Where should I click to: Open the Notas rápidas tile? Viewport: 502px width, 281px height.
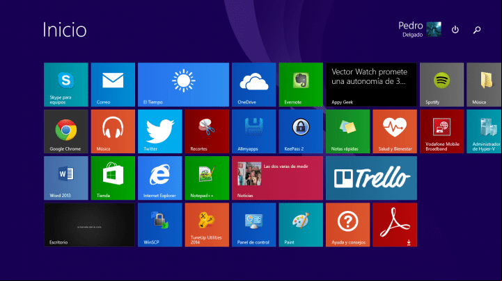tap(348, 131)
